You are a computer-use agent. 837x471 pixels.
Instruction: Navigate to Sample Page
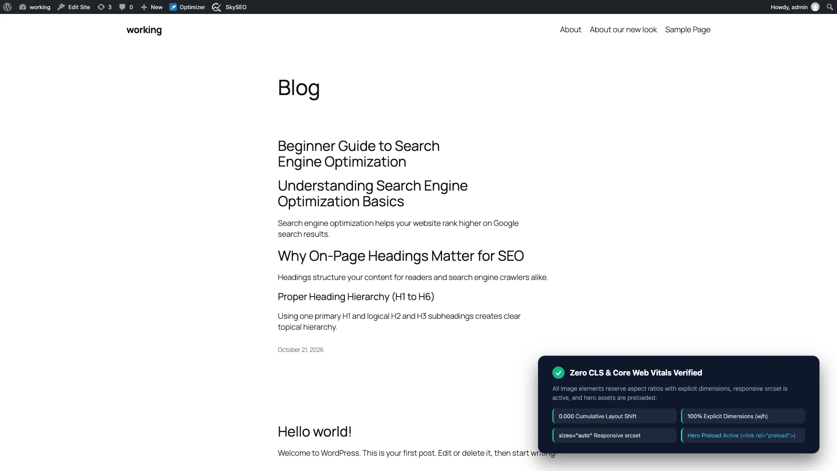click(688, 30)
